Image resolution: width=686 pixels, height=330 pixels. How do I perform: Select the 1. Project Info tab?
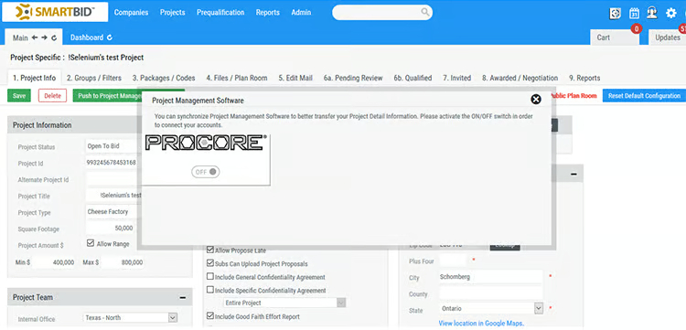pyautogui.click(x=34, y=78)
